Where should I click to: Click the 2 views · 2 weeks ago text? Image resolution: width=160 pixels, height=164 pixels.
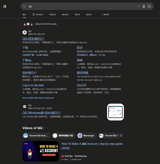point(71,159)
